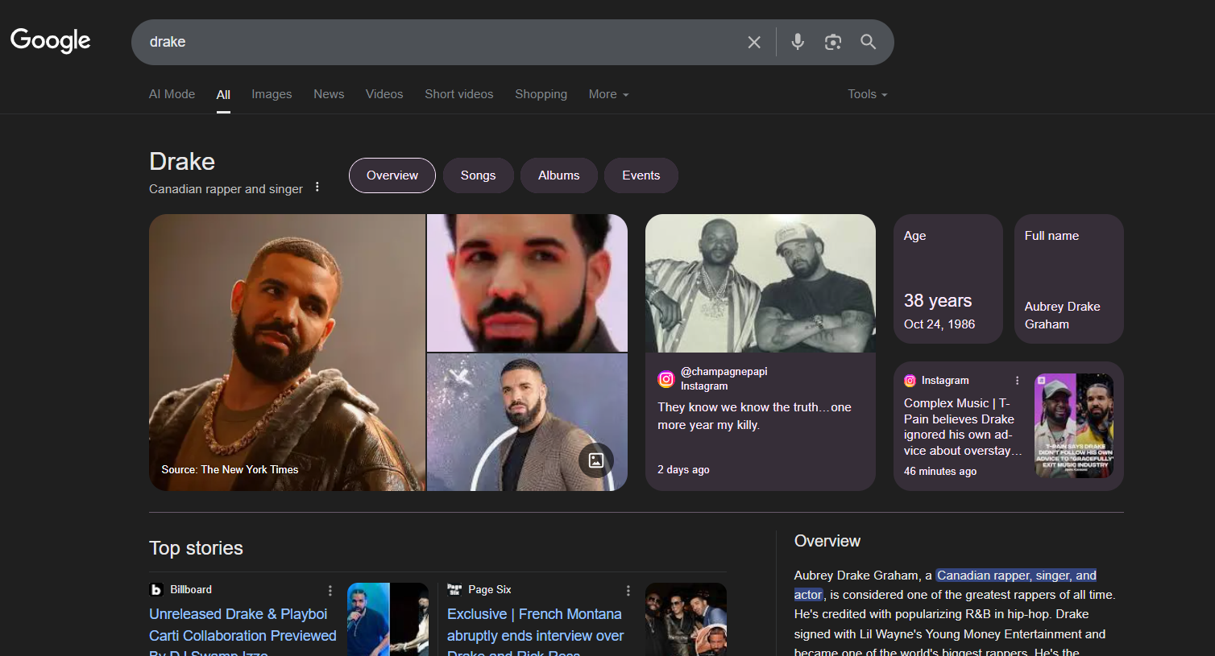Click the Billboard publisher icon
Screen dimensions: 1215x656
156,590
